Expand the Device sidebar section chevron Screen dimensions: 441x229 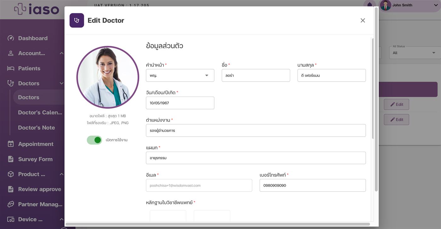(x=61, y=219)
